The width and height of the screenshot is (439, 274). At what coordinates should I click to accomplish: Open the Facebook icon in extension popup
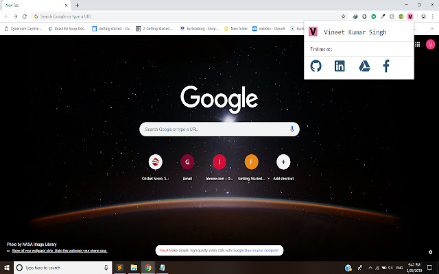386,66
